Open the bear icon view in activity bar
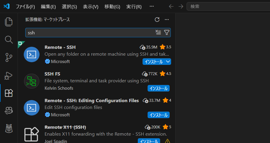The height and width of the screenshot is (143, 270). click(x=9, y=128)
